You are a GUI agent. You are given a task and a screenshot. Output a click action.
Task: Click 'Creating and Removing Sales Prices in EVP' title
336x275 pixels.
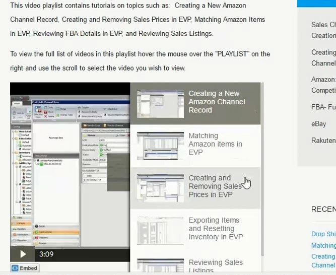[x=215, y=186]
